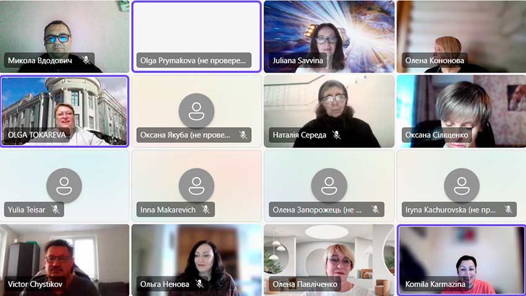The height and width of the screenshot is (296, 526).
Task: Click muted mic icon beside Микола Вдодович
Action: tap(86, 60)
